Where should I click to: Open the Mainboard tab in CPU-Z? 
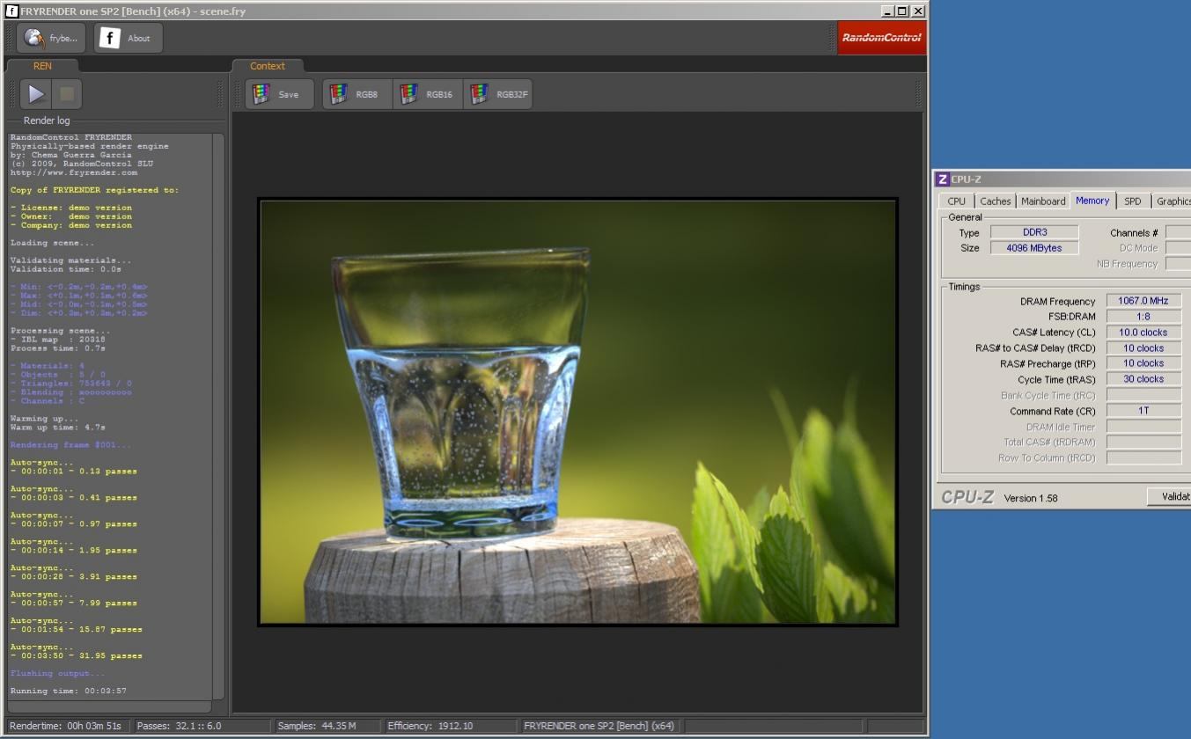[1042, 201]
